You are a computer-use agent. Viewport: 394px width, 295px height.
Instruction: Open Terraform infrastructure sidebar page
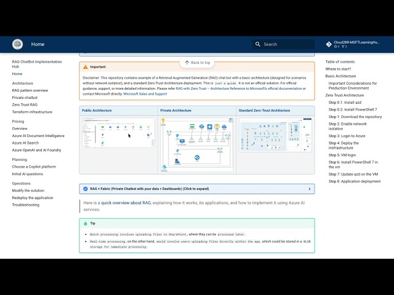32,112
